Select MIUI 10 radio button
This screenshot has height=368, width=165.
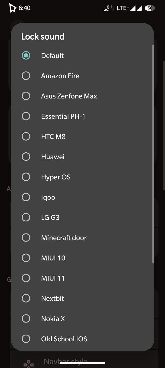click(26, 258)
